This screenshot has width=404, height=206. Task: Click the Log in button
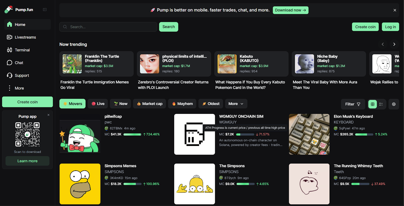point(390,27)
